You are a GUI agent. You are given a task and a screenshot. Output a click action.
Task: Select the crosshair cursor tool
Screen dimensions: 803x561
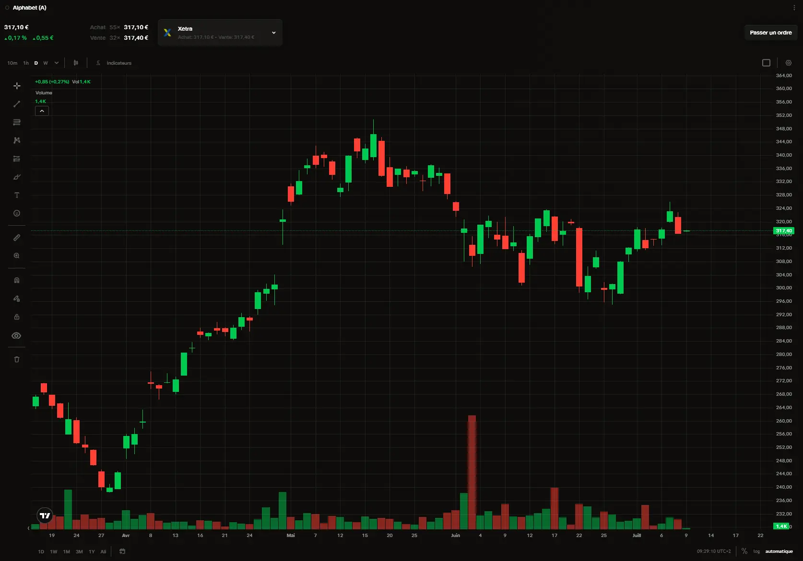[17, 86]
